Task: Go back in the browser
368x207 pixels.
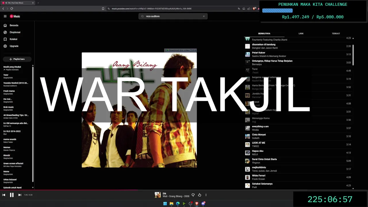Action: pos(3,9)
